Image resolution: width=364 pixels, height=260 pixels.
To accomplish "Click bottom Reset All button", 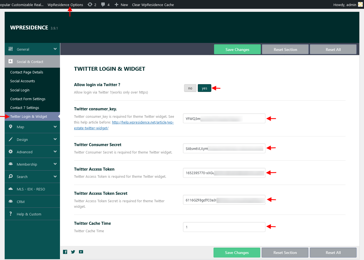I will [333, 253].
